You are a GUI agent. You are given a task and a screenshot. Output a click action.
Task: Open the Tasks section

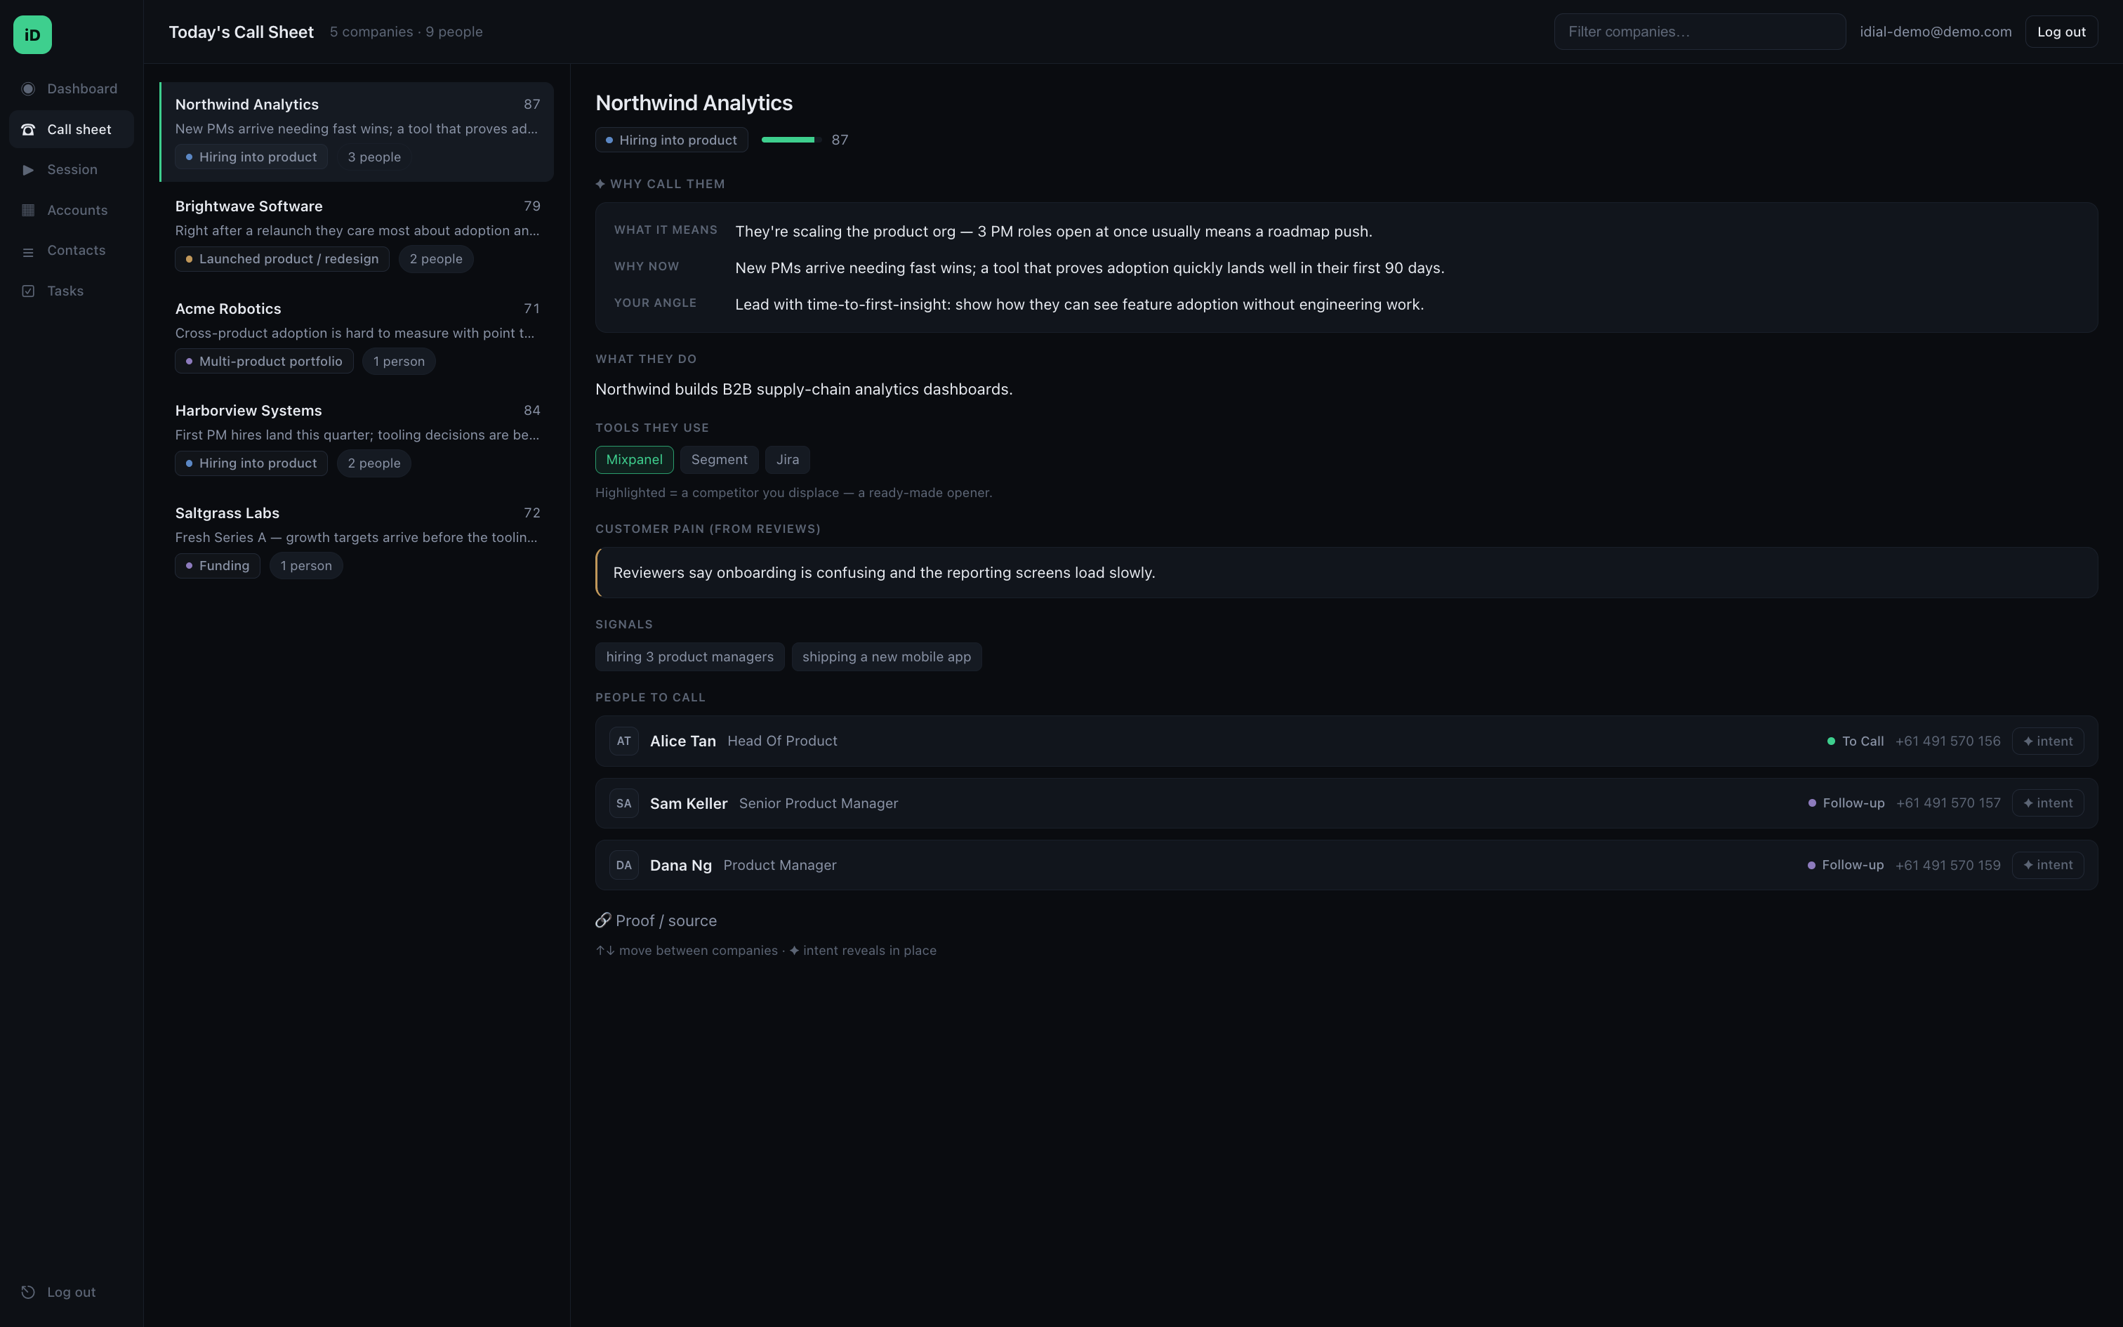[x=71, y=291]
